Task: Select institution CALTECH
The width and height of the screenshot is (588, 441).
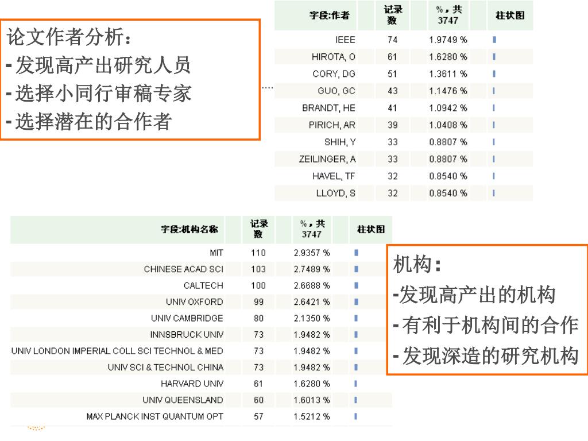Action: [203, 286]
